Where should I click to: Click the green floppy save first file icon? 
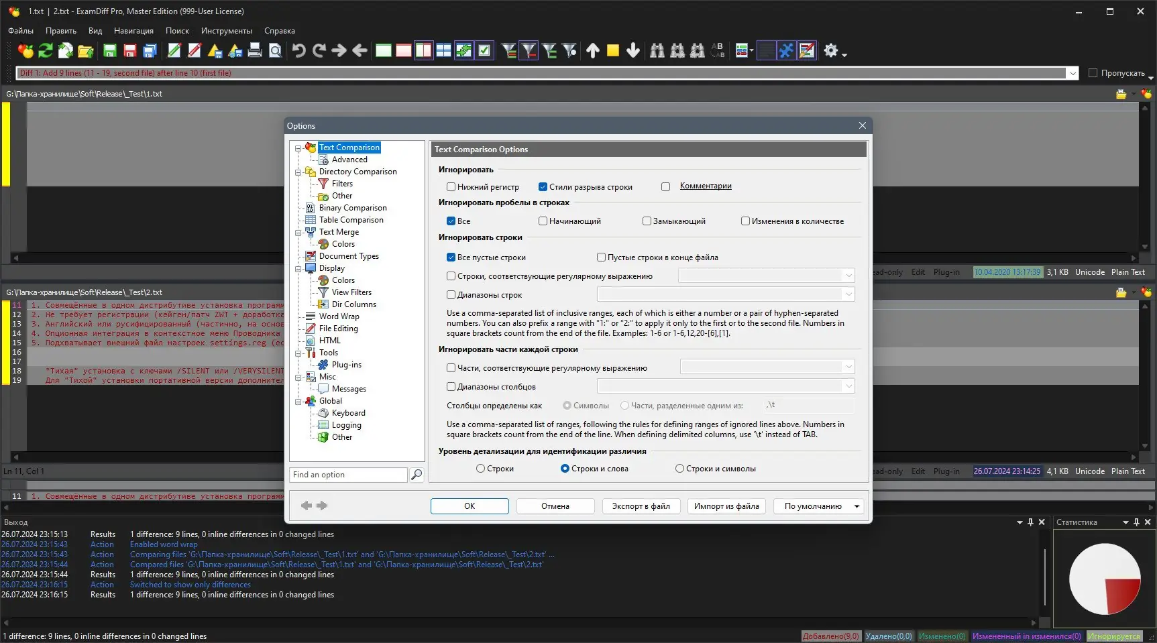coord(110,50)
